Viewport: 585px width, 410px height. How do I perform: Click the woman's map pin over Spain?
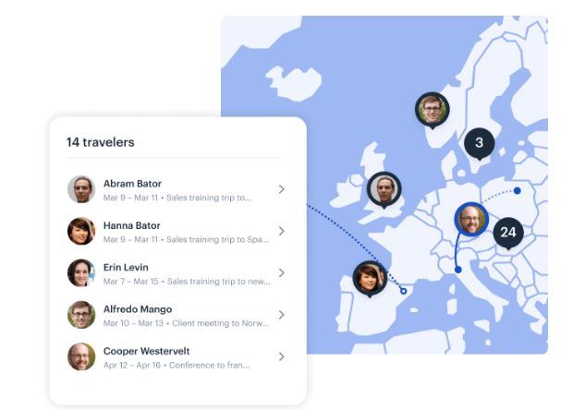pos(370,279)
